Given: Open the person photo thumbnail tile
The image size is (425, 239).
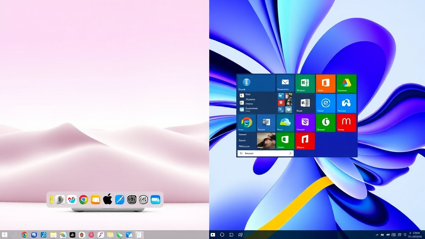Looking at the screenshot, I should (266, 141).
